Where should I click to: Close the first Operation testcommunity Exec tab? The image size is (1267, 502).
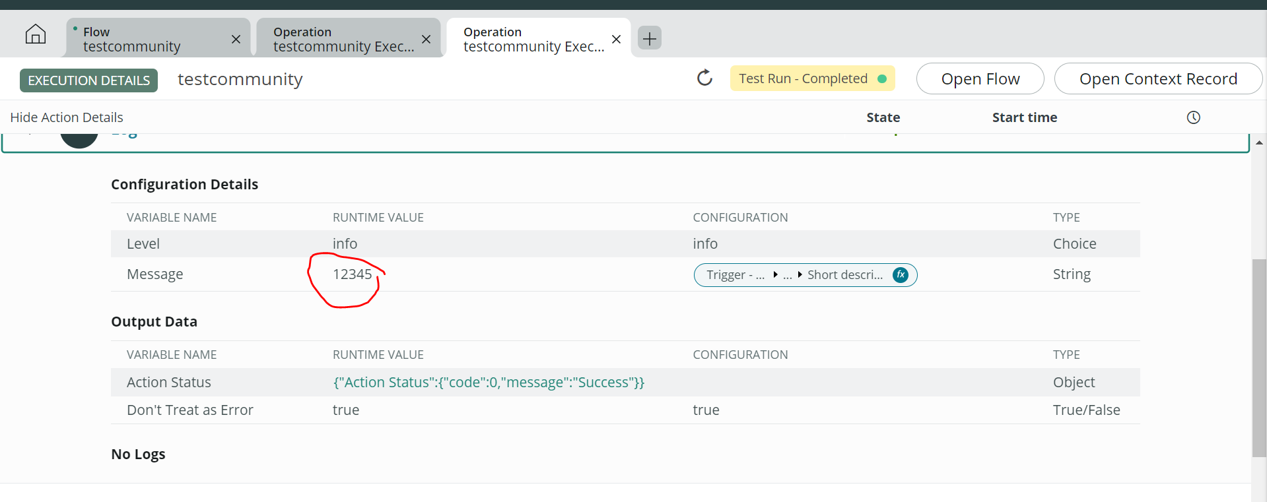[426, 40]
